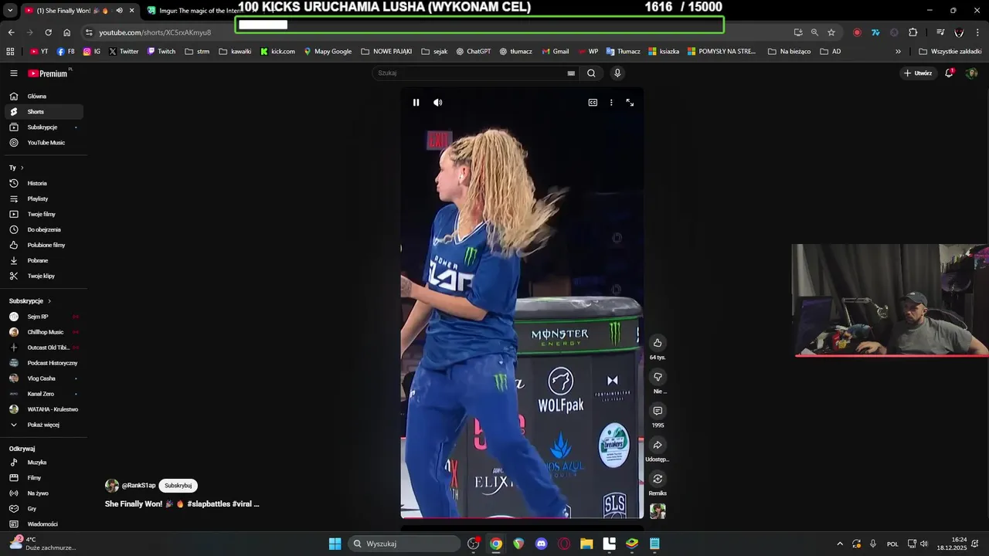
Task: Enter fullscreen for the Short
Action: [630, 103]
